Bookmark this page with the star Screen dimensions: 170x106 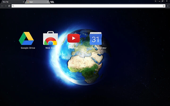click(164, 6)
